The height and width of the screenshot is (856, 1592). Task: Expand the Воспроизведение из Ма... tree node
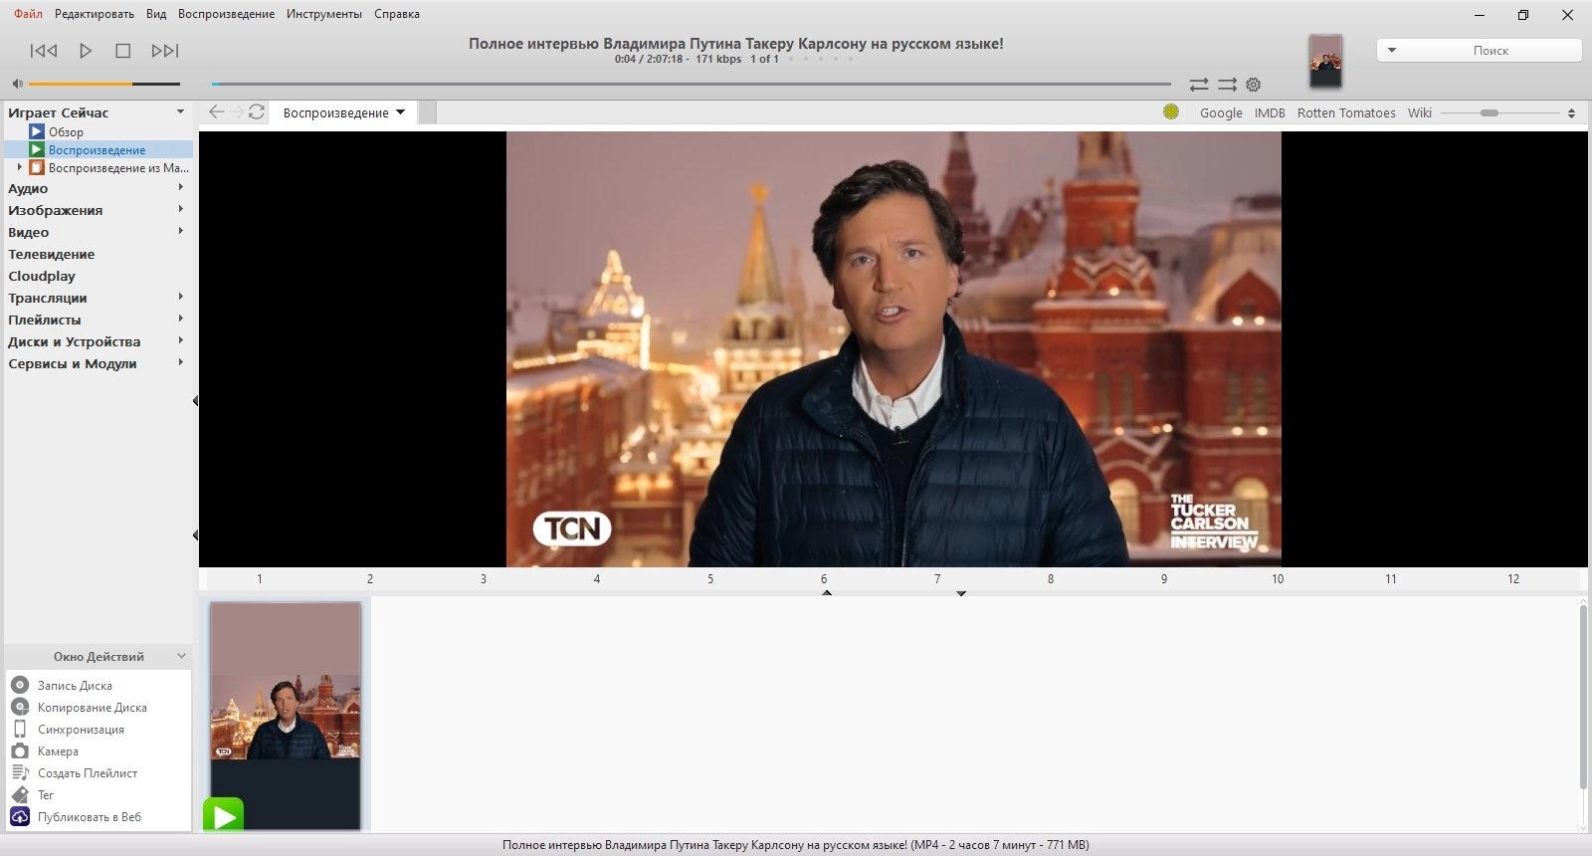(x=19, y=167)
